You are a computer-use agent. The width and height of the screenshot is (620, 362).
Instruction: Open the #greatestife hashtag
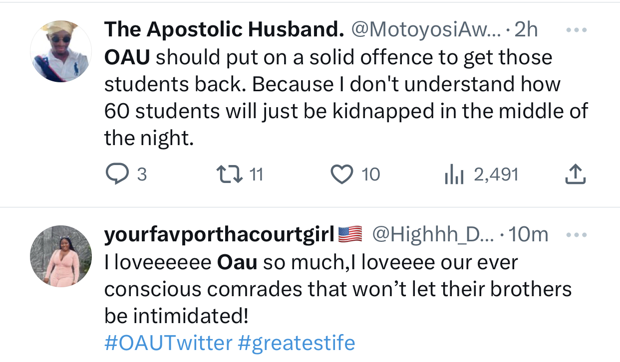tap(297, 343)
